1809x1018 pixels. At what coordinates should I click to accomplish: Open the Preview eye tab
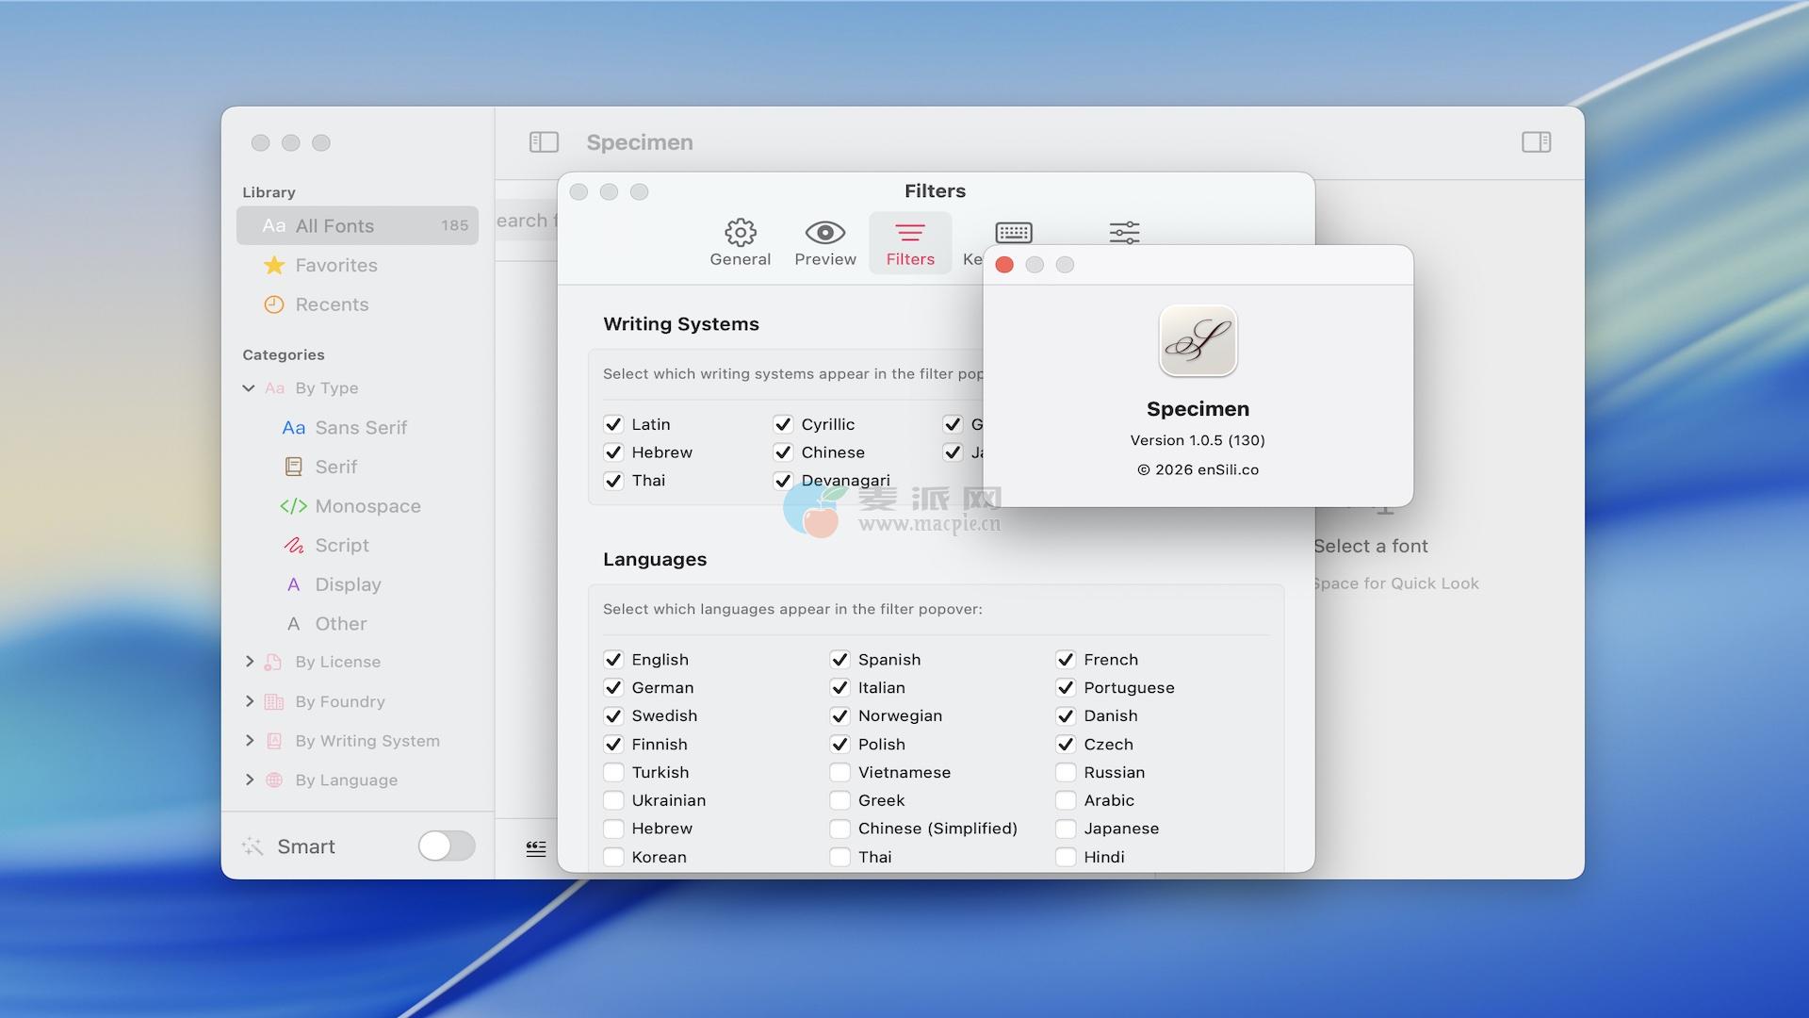click(824, 242)
